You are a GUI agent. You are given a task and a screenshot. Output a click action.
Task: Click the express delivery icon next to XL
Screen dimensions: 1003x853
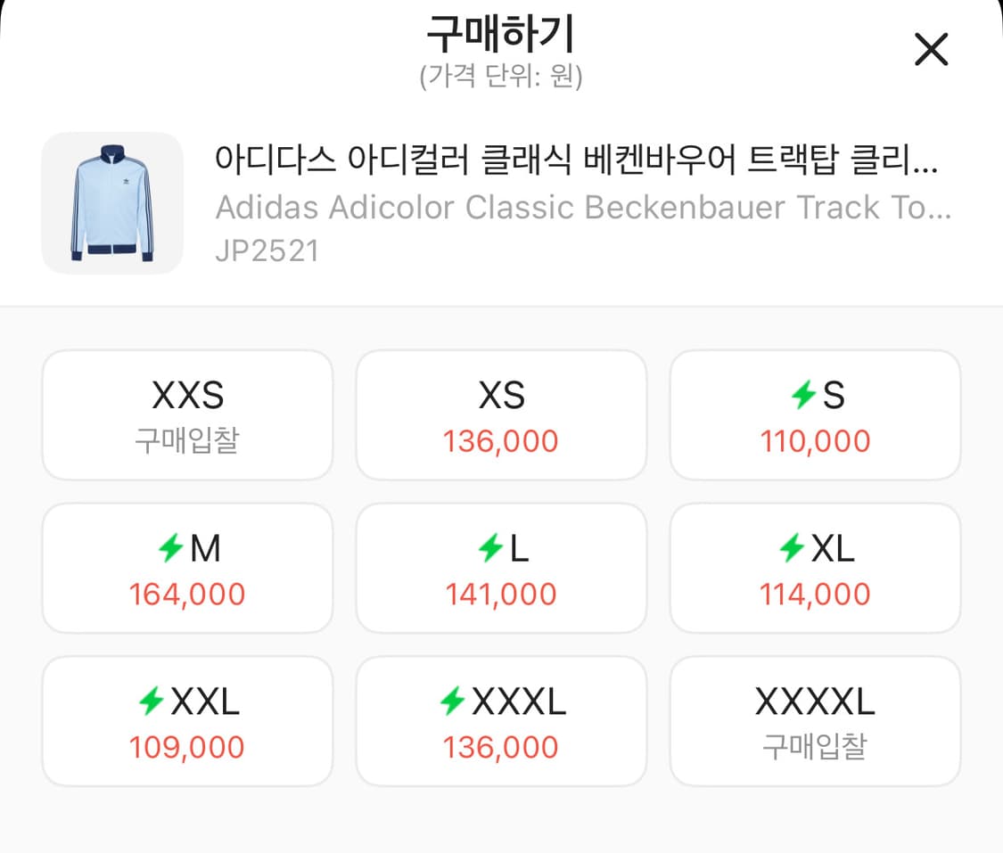[x=791, y=549]
